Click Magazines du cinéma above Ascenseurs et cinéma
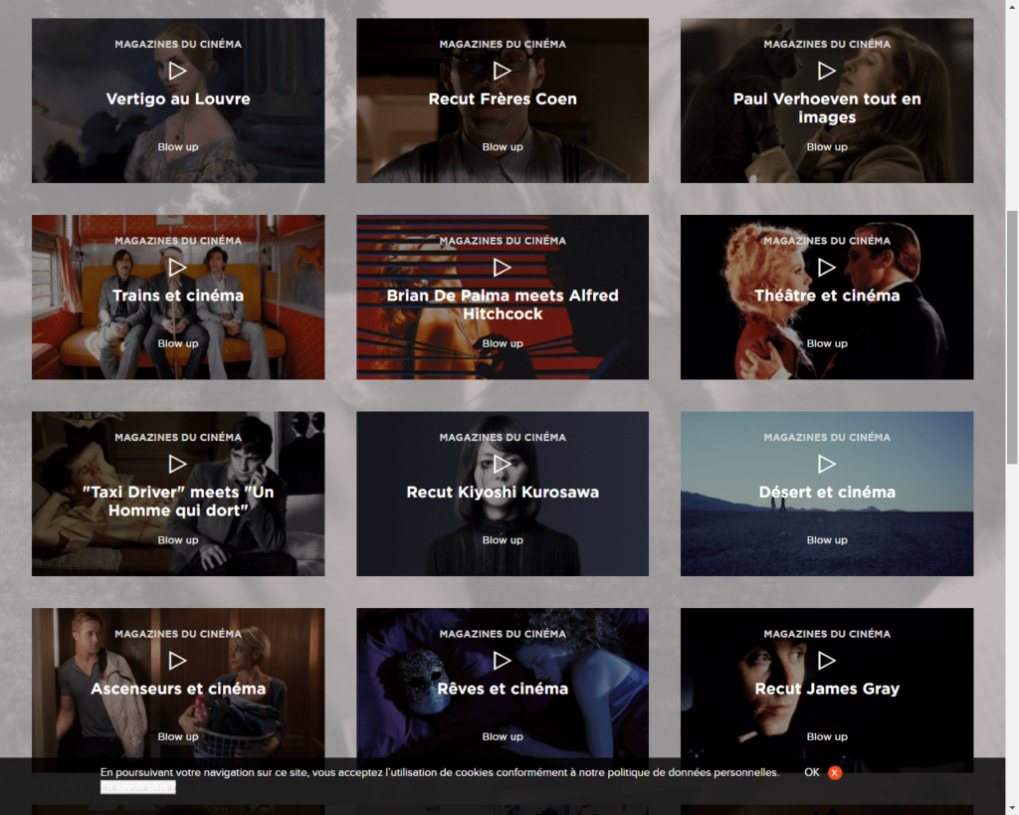Viewport: 1019px width, 815px height. pyautogui.click(x=178, y=634)
